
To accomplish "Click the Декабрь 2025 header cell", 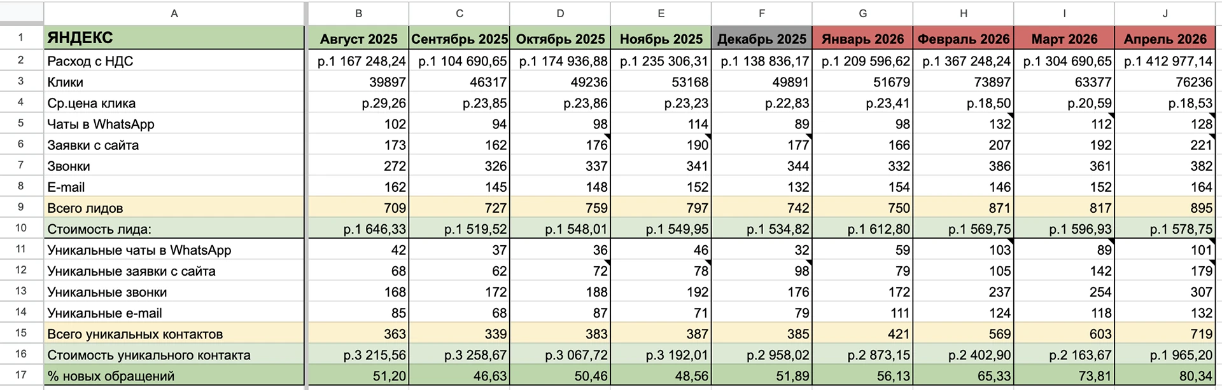I will (x=762, y=38).
